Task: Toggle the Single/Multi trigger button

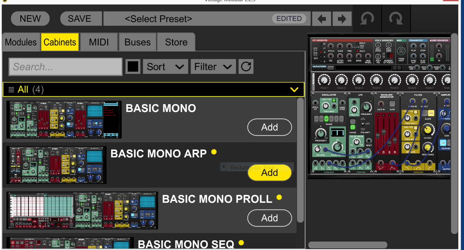Action: tap(362, 47)
